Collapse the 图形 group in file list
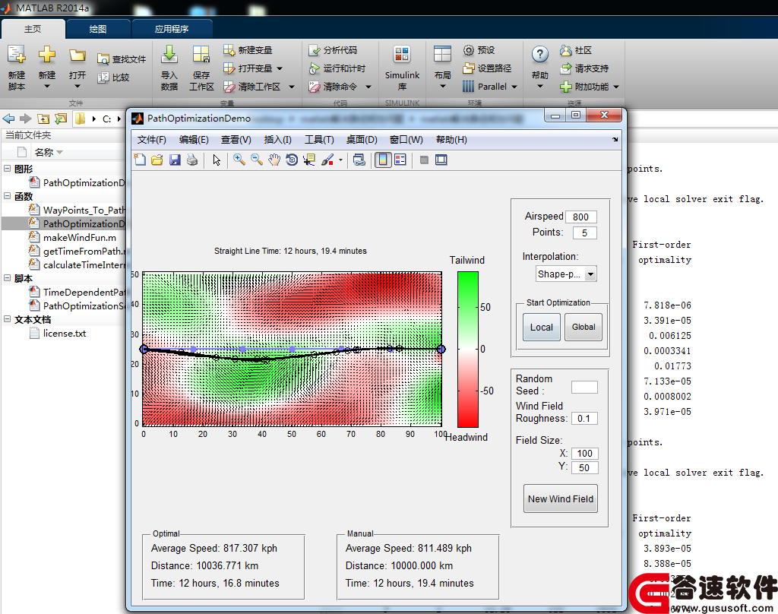Screen dimensions: 778x614 point(7,168)
